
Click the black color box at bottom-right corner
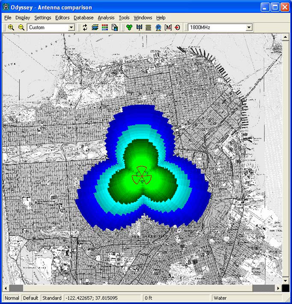pos(285,288)
